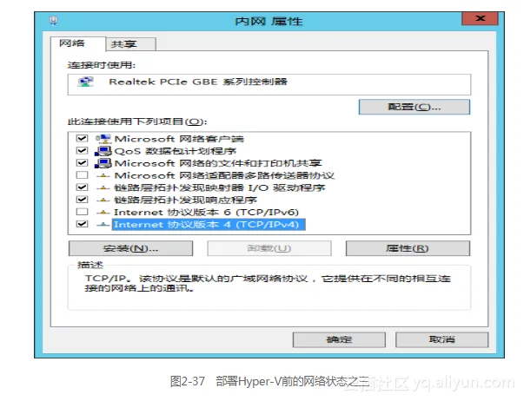Viewport: 524px width, 401px height.
Task: Uncheck 链路层拓扑发现响应程序 checkbox
Action: tap(82, 200)
